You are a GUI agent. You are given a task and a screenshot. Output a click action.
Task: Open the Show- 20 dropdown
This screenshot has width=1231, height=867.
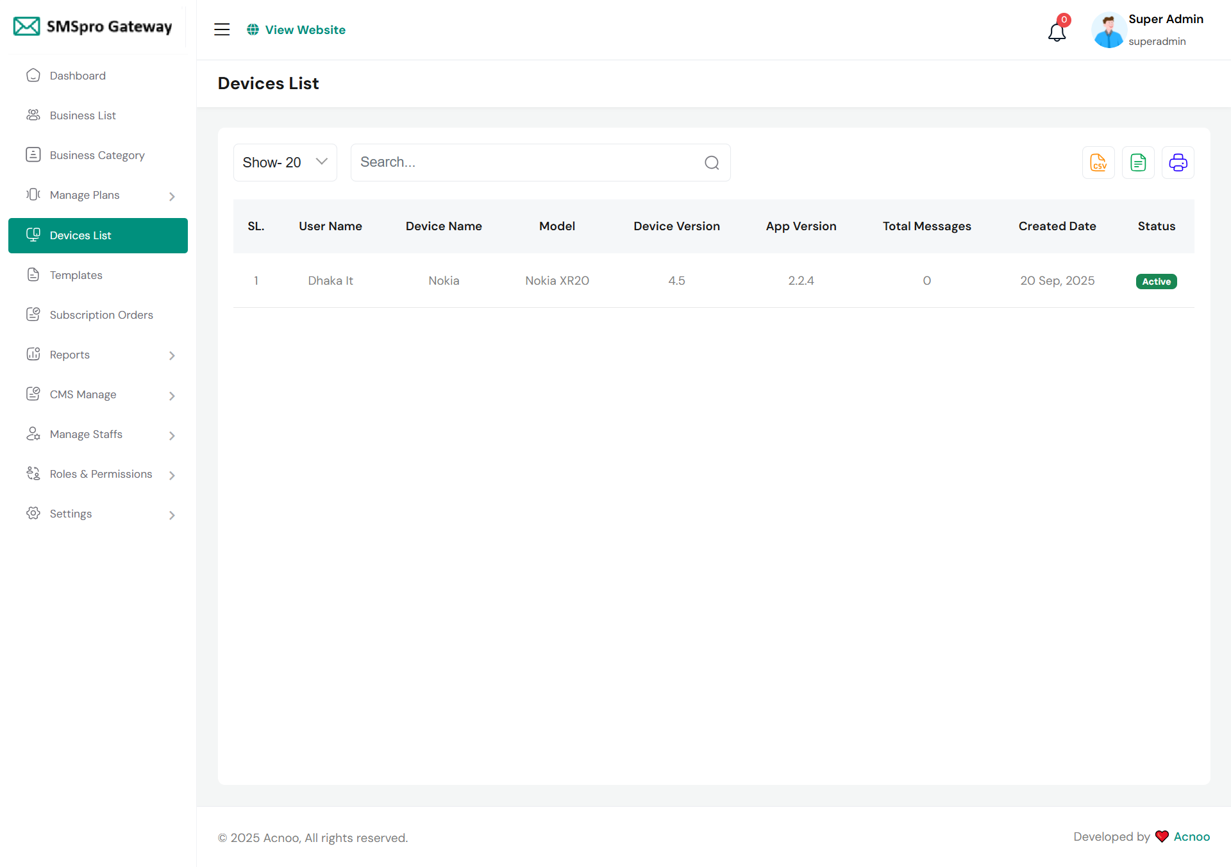tap(285, 163)
